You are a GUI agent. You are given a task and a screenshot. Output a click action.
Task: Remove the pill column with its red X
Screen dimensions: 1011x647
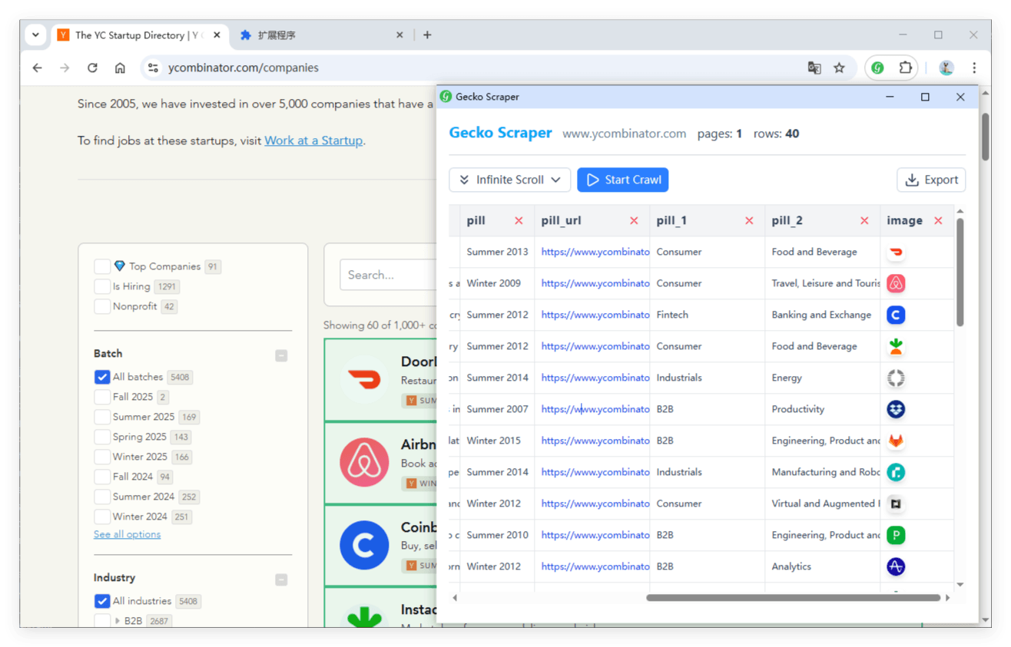tap(519, 221)
